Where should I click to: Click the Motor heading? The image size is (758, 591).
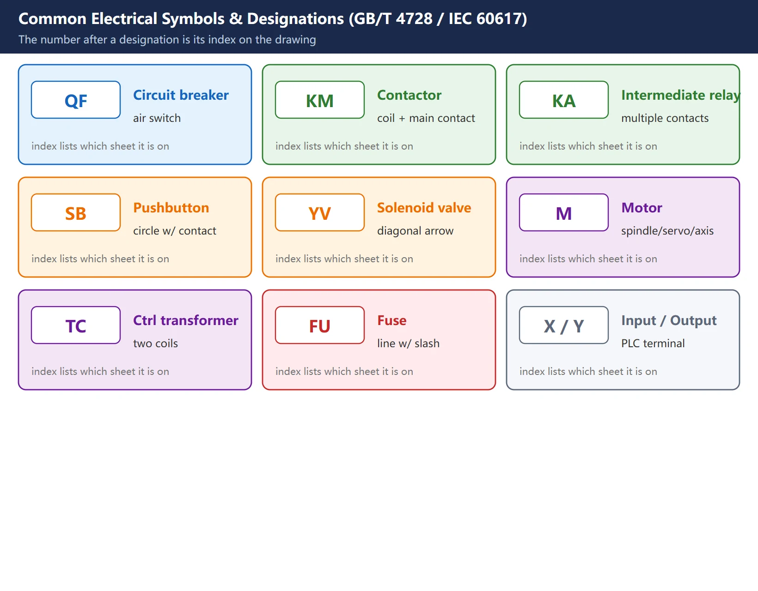(642, 208)
